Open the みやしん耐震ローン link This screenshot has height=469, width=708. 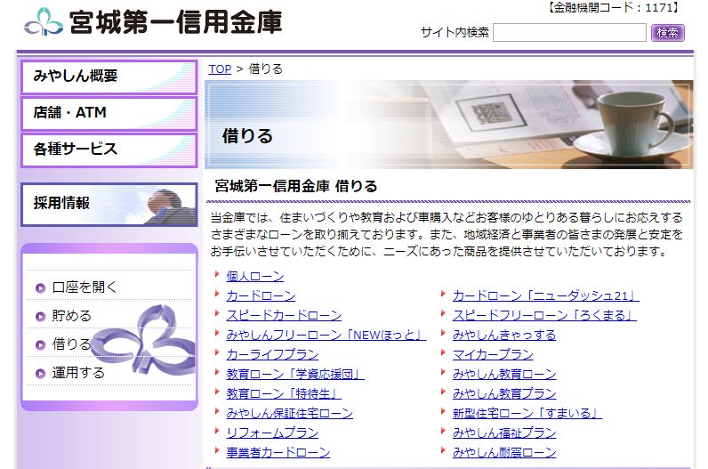[504, 452]
